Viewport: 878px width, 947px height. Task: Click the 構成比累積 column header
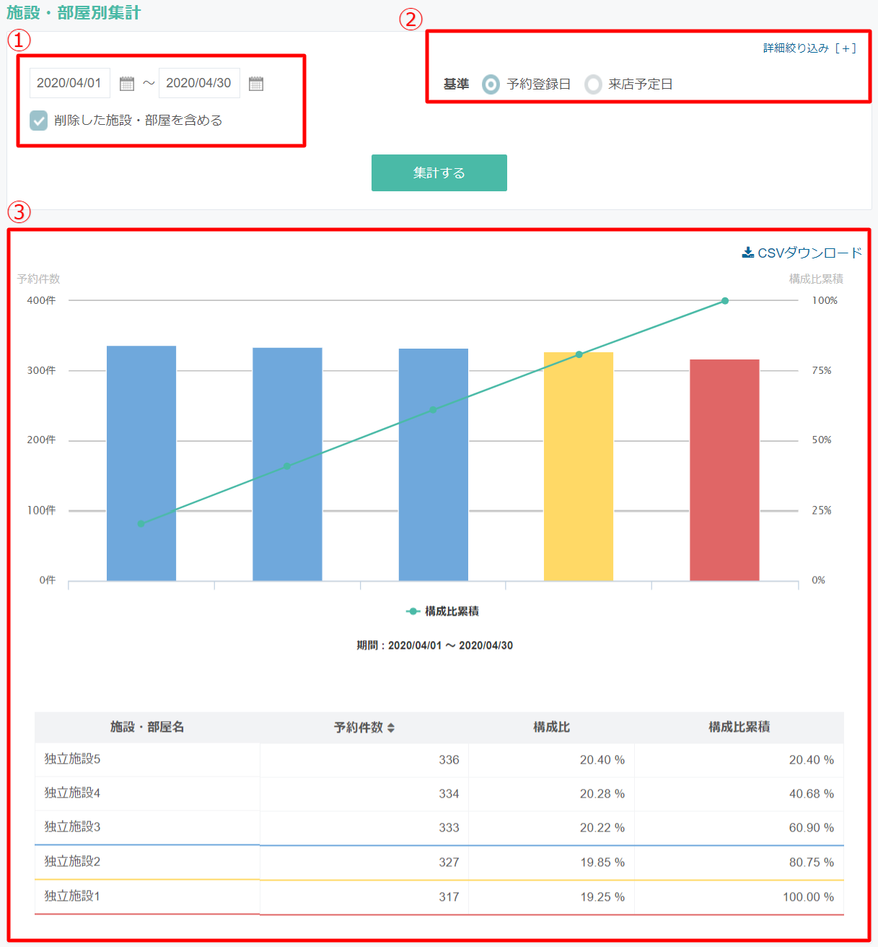tap(739, 727)
